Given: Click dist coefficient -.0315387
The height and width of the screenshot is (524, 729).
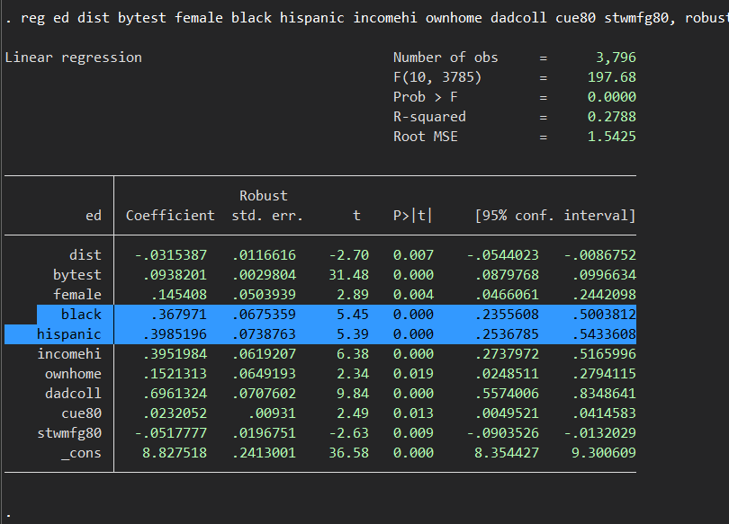Looking at the screenshot, I should [171, 255].
